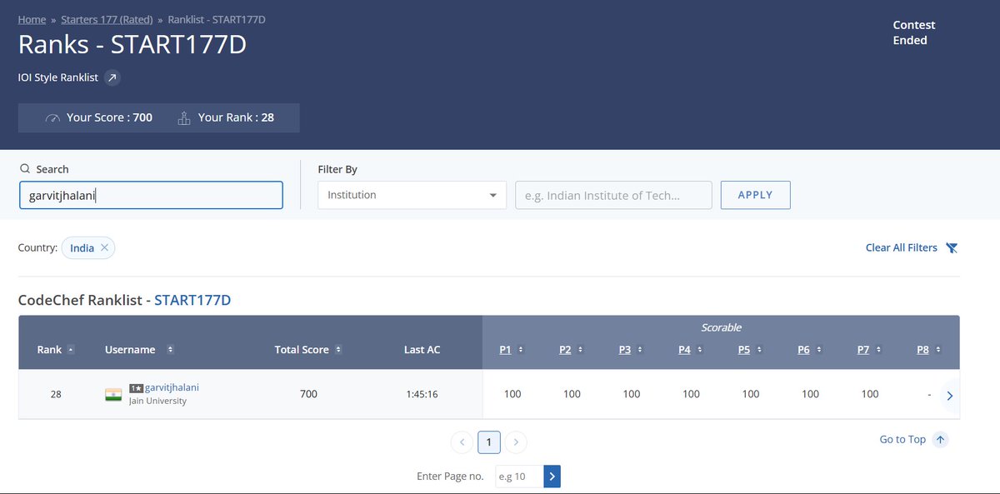The image size is (1000, 494).
Task: Click the P1 score 100 cell
Action: [x=512, y=394]
